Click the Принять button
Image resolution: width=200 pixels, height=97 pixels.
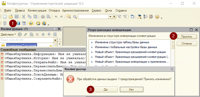point(187,37)
